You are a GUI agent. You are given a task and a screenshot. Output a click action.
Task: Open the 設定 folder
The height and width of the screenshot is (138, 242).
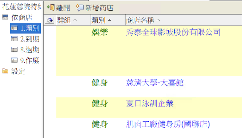coord(18,71)
